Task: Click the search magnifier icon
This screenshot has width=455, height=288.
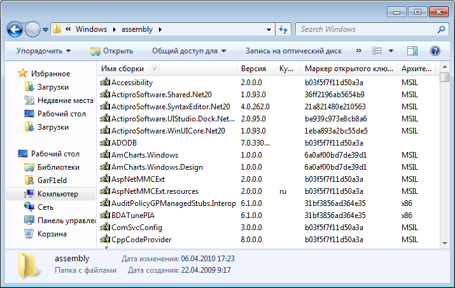Action: [441, 29]
